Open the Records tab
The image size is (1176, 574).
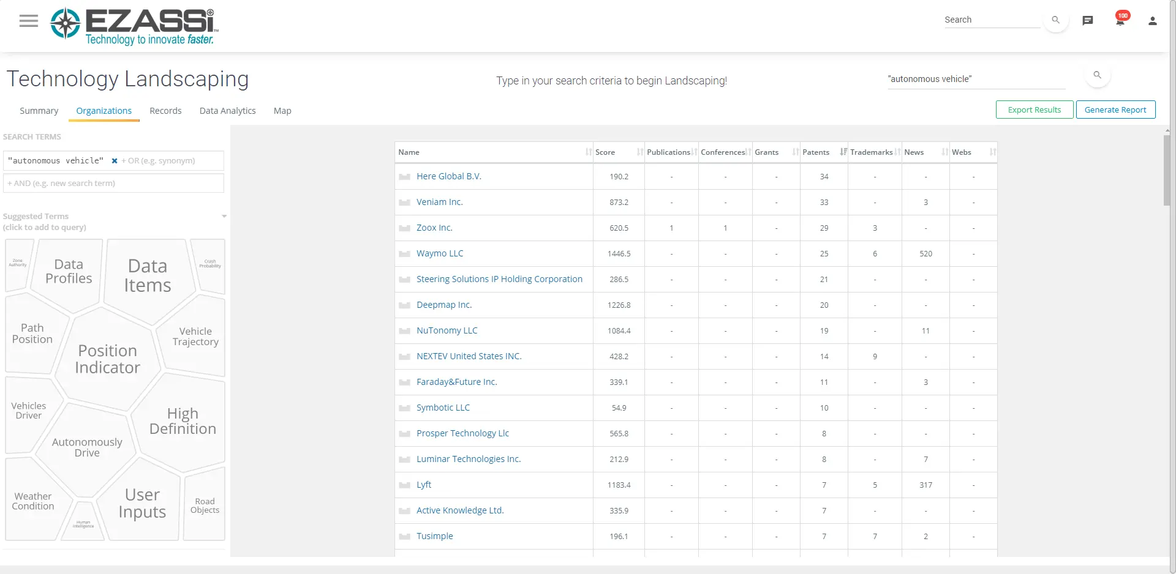165,111
